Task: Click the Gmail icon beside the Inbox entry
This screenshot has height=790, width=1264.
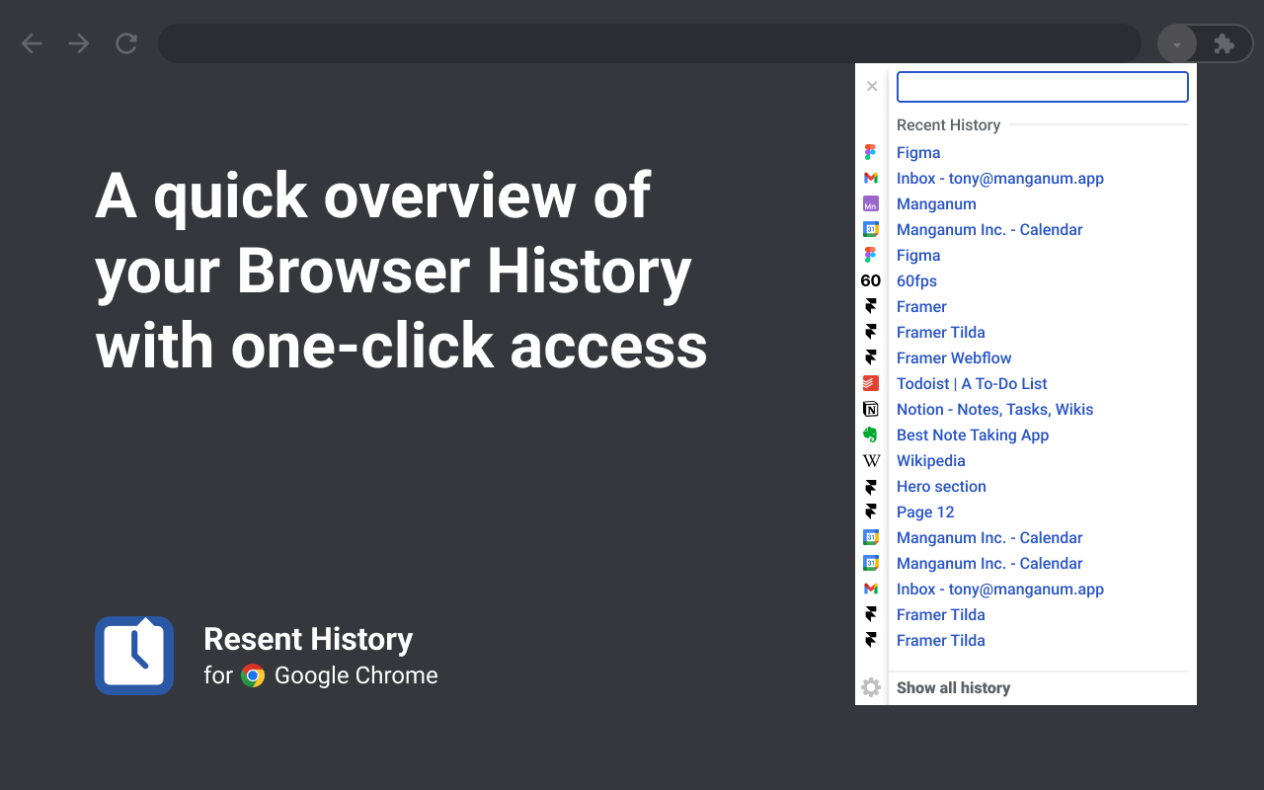Action: (x=871, y=178)
